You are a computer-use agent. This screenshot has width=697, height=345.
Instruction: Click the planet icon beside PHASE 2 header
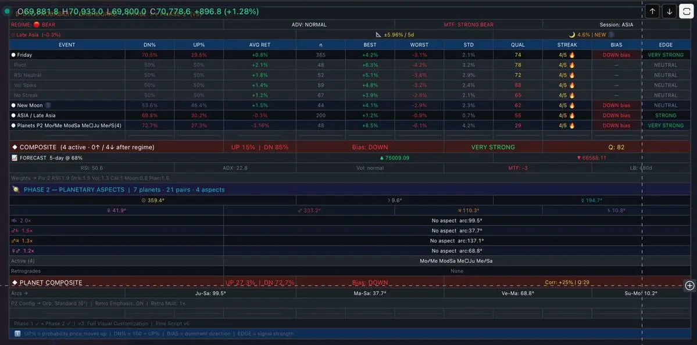point(16,189)
